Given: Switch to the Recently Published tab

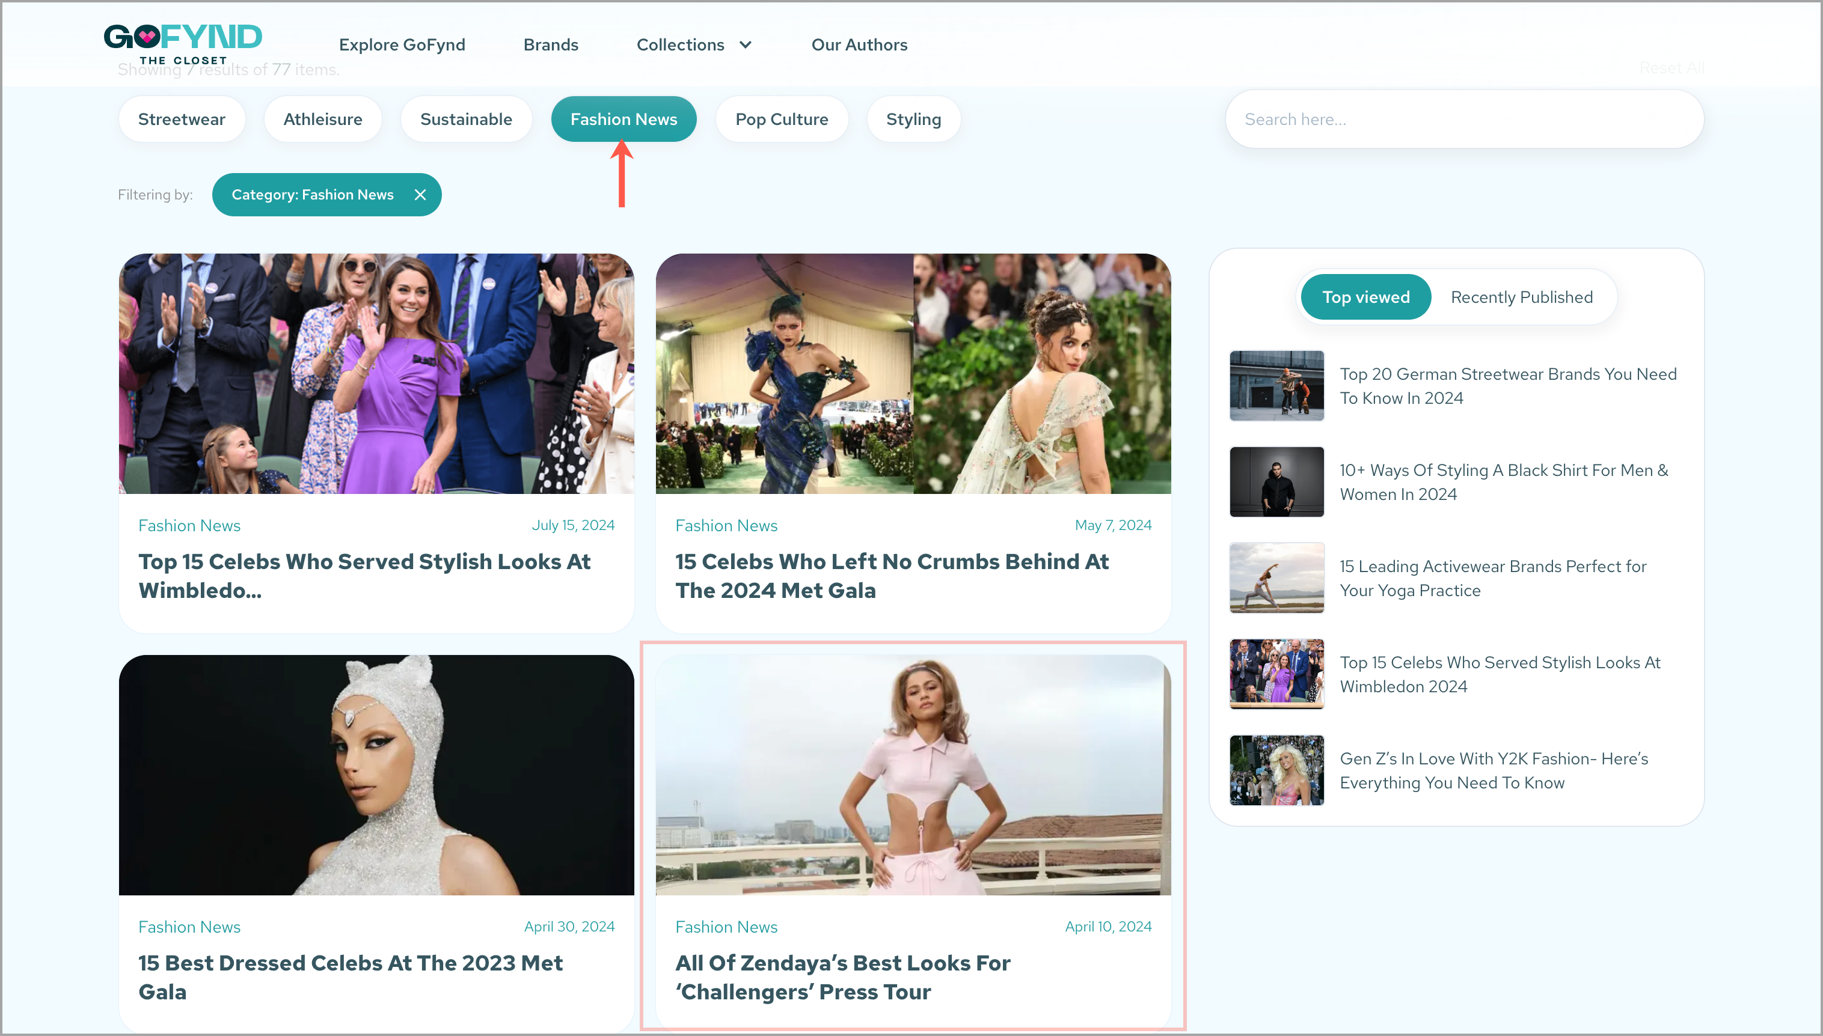Looking at the screenshot, I should [x=1521, y=297].
